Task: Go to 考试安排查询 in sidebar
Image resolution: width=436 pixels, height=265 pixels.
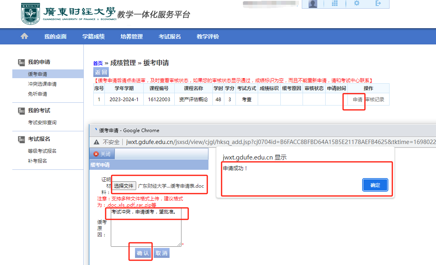Action: click(42, 123)
